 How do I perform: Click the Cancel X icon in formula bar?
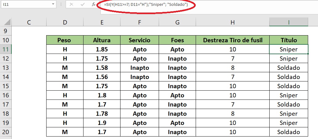pos(71,5)
